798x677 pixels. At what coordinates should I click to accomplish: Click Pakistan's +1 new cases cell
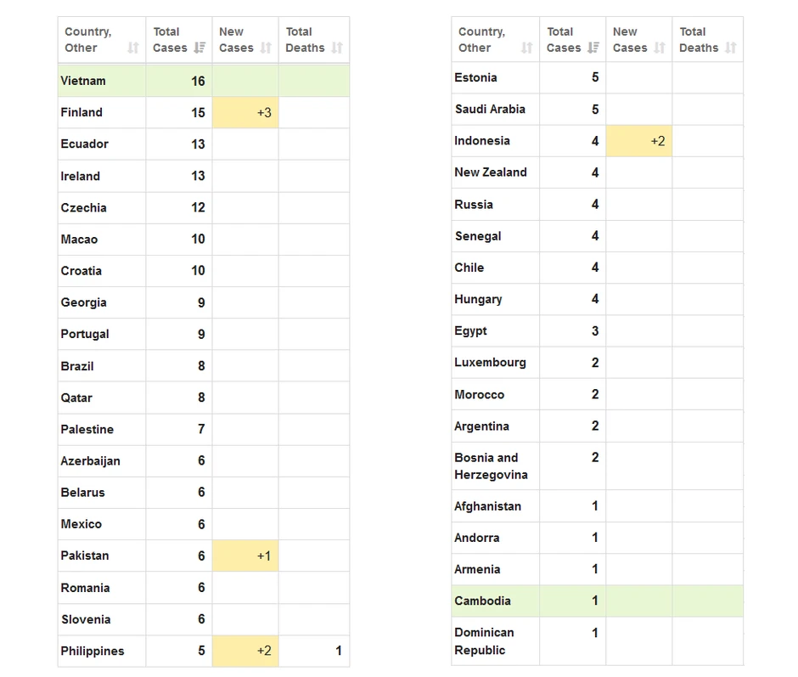245,556
